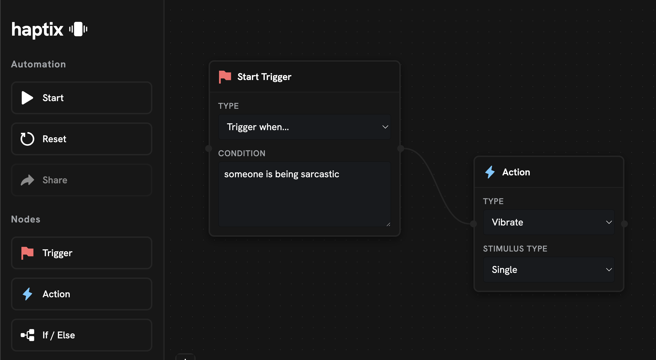The height and width of the screenshot is (360, 656).
Task: Click the circular arrow Reset icon
Action: coord(27,139)
